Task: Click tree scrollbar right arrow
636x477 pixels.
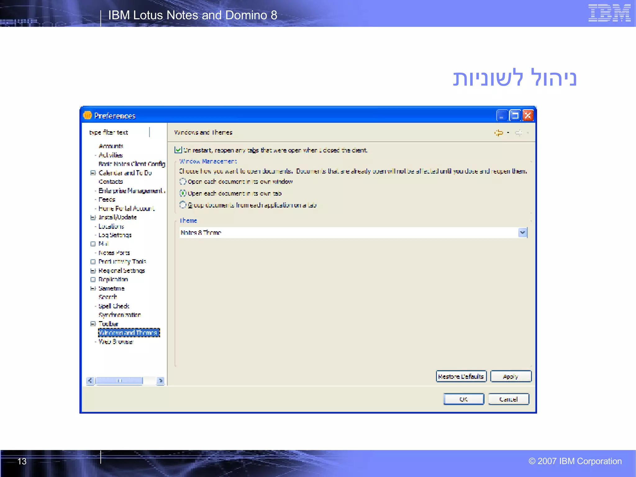Action: [x=161, y=380]
